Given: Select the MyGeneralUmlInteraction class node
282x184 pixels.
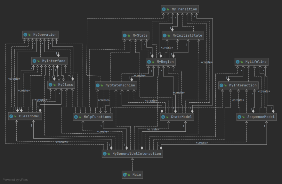Looking at the screenshot, I should (133, 154).
